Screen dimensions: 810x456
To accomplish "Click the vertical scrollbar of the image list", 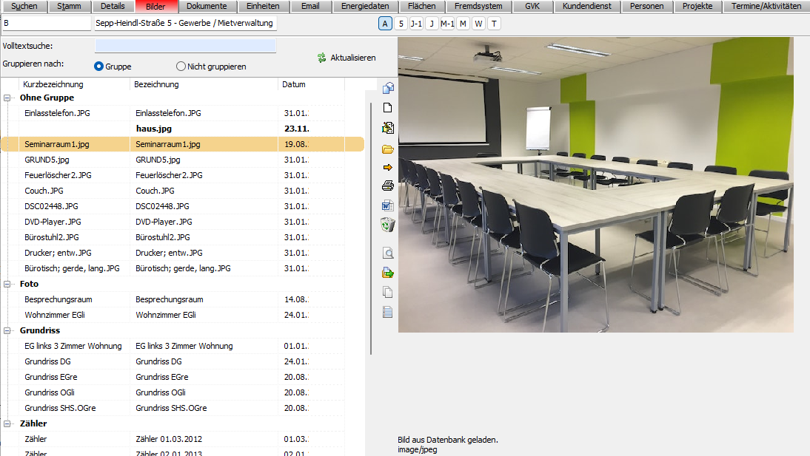I will tap(370, 222).
